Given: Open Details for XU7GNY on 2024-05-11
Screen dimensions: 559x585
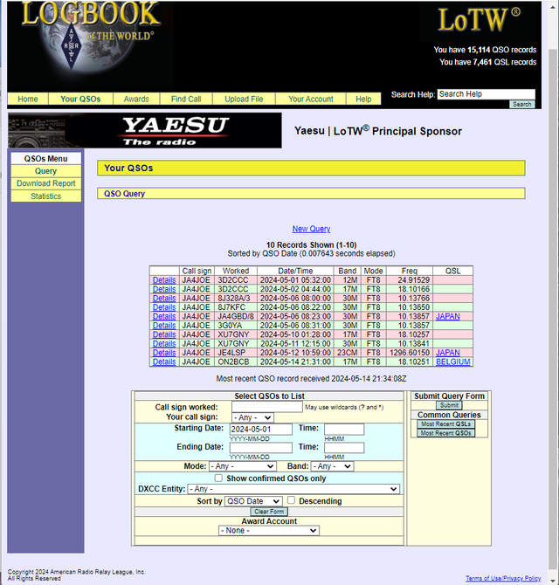Looking at the screenshot, I should [164, 344].
